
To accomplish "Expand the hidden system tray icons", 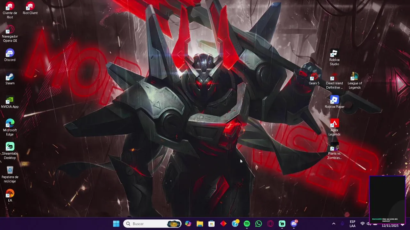I will 333,224.
